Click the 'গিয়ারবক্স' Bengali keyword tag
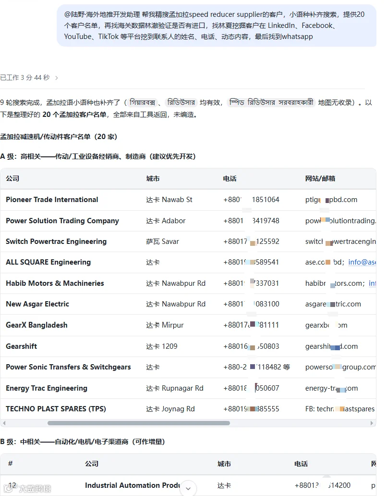 click(142, 102)
